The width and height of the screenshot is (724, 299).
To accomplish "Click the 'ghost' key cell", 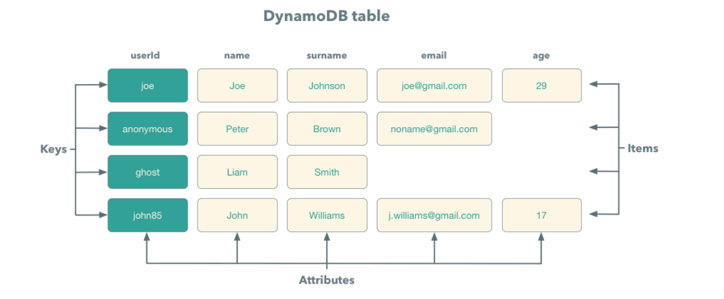I will click(x=148, y=172).
